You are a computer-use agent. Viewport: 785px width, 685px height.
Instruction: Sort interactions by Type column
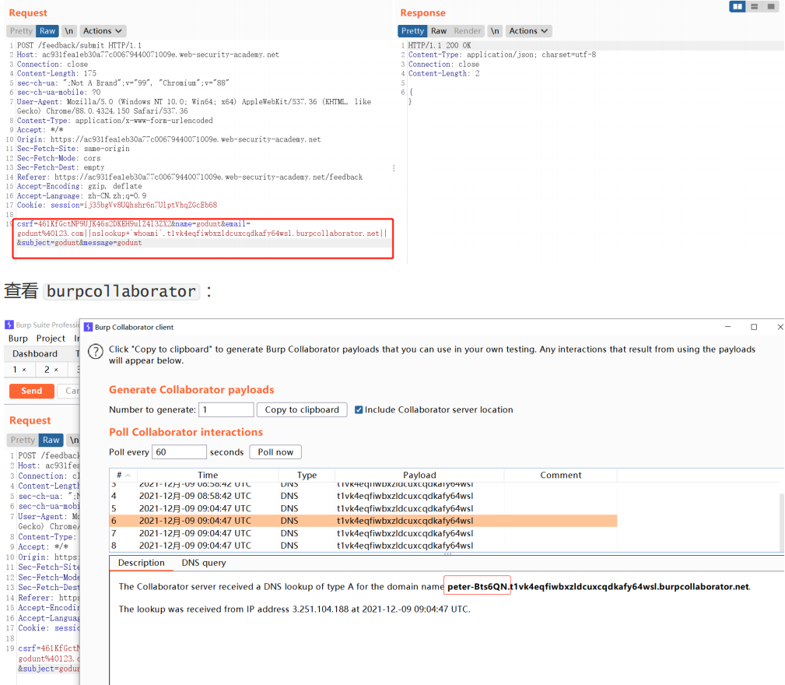pyautogui.click(x=307, y=475)
